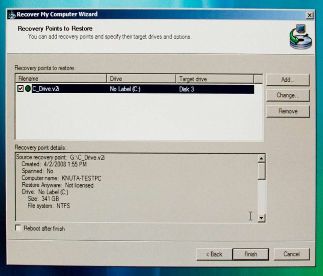Click the recovery disk graphic in header
The height and width of the screenshot is (276, 323).
[301, 37]
